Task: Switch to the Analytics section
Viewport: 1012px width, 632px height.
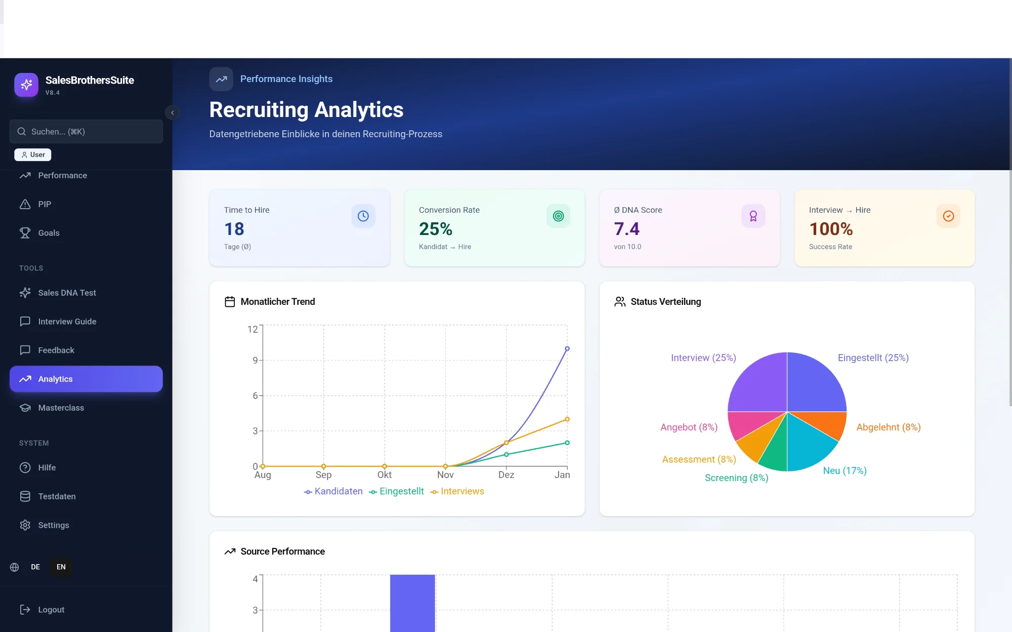Action: click(56, 379)
